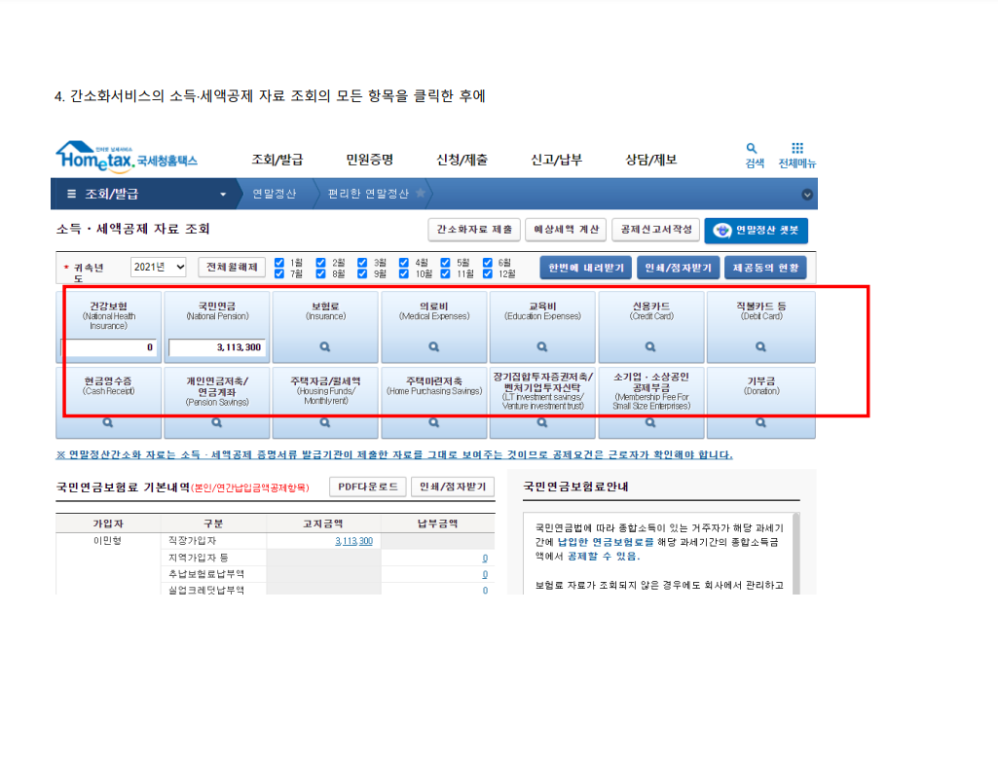This screenshot has height=758, width=998.
Task: Click the 간소화자료 제출 button
Action: tap(474, 230)
